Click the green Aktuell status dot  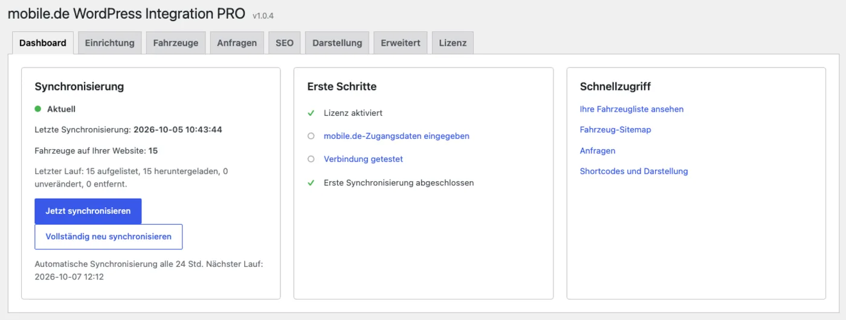pos(37,109)
